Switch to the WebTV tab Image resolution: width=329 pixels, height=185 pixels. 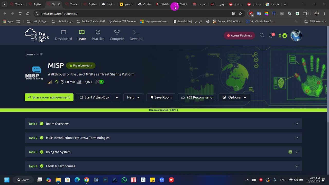coord(163,4)
